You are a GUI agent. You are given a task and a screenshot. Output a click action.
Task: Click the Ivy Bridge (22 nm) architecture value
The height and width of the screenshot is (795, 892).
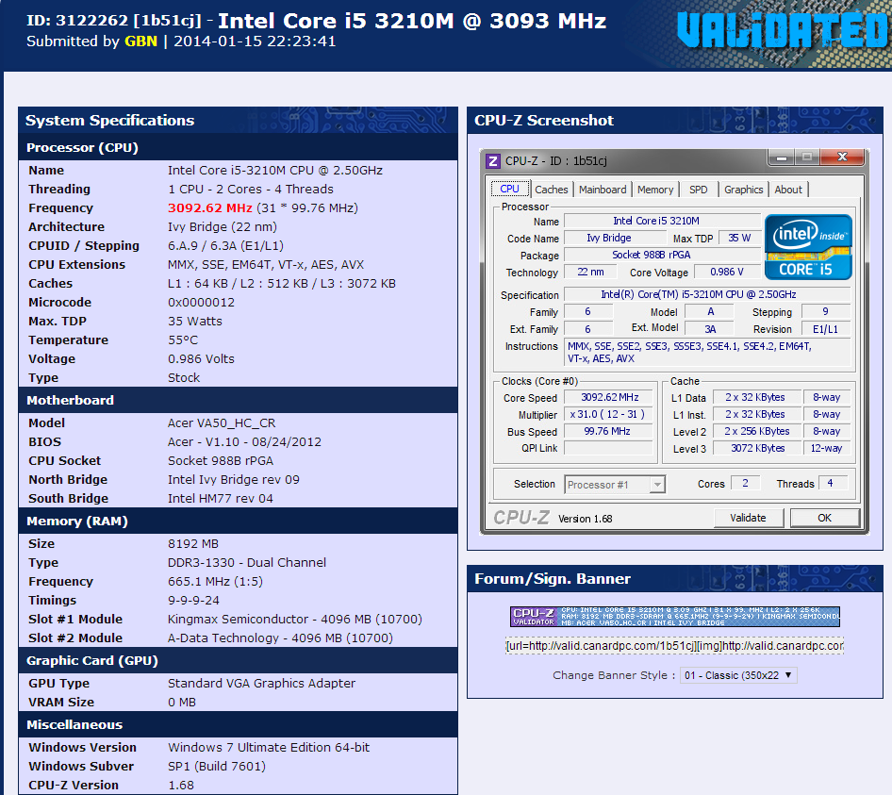(x=222, y=227)
